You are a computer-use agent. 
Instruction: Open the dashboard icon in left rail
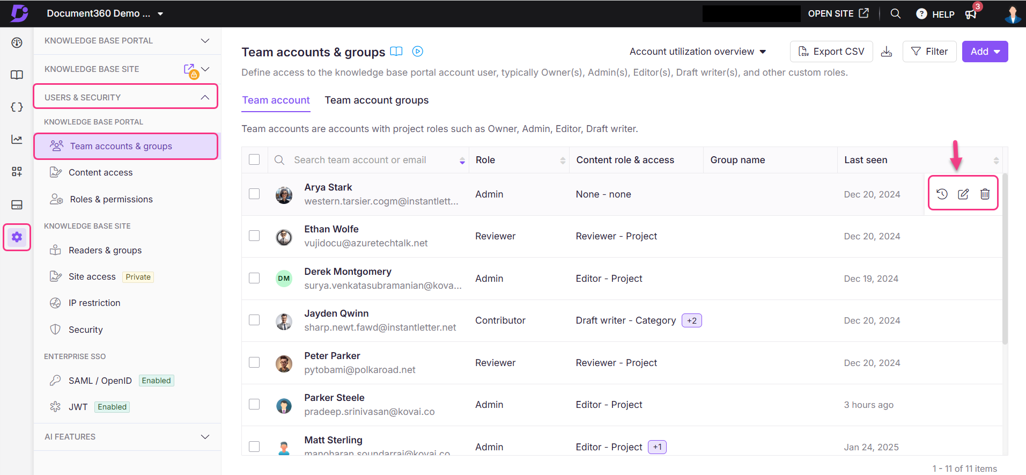pyautogui.click(x=17, y=43)
